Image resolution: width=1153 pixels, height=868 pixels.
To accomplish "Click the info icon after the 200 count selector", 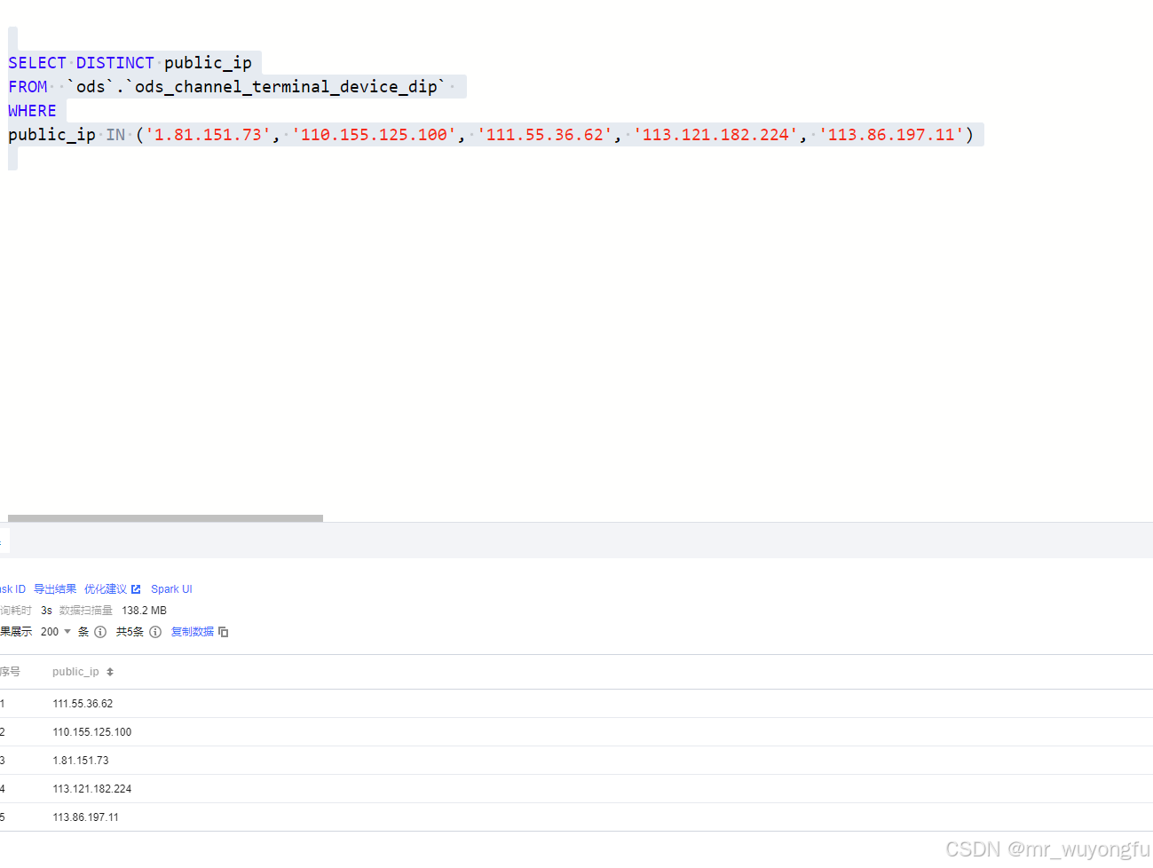I will [99, 631].
